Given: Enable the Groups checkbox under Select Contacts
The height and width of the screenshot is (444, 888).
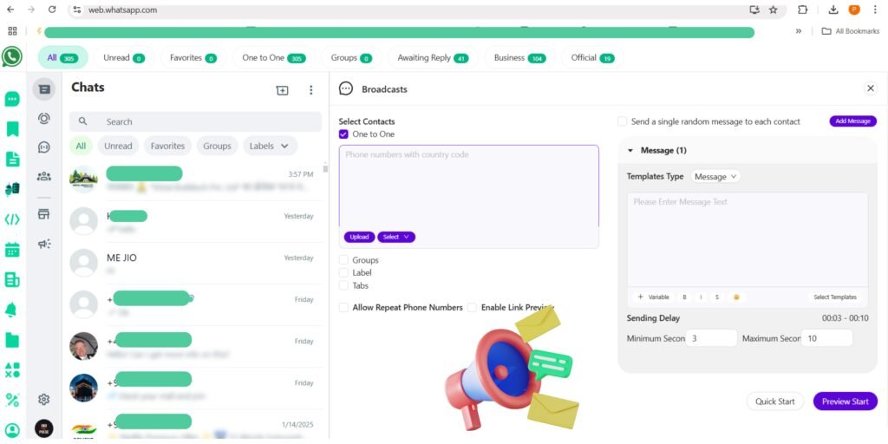Looking at the screenshot, I should pos(344,260).
